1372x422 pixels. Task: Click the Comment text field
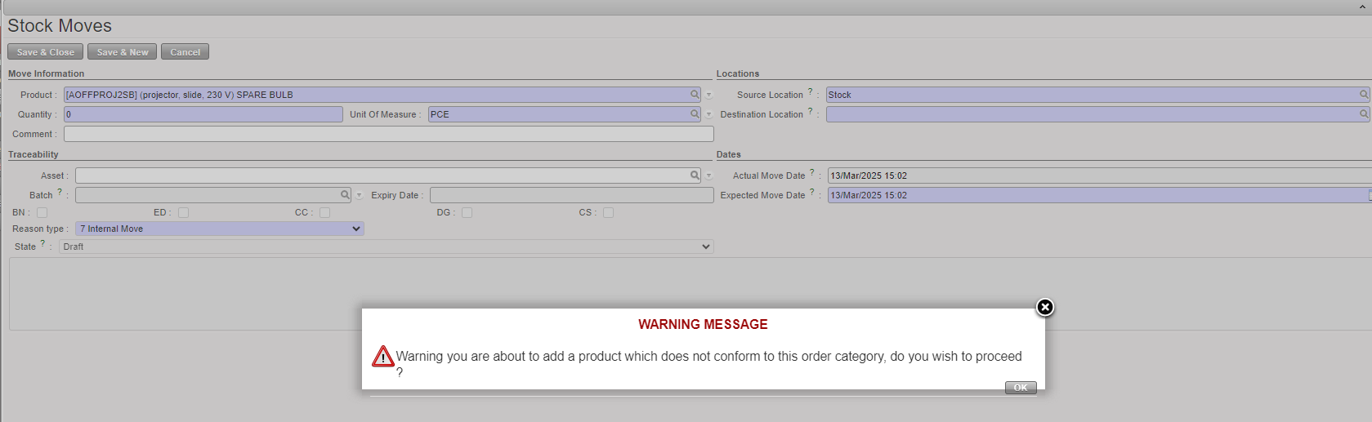click(x=388, y=134)
